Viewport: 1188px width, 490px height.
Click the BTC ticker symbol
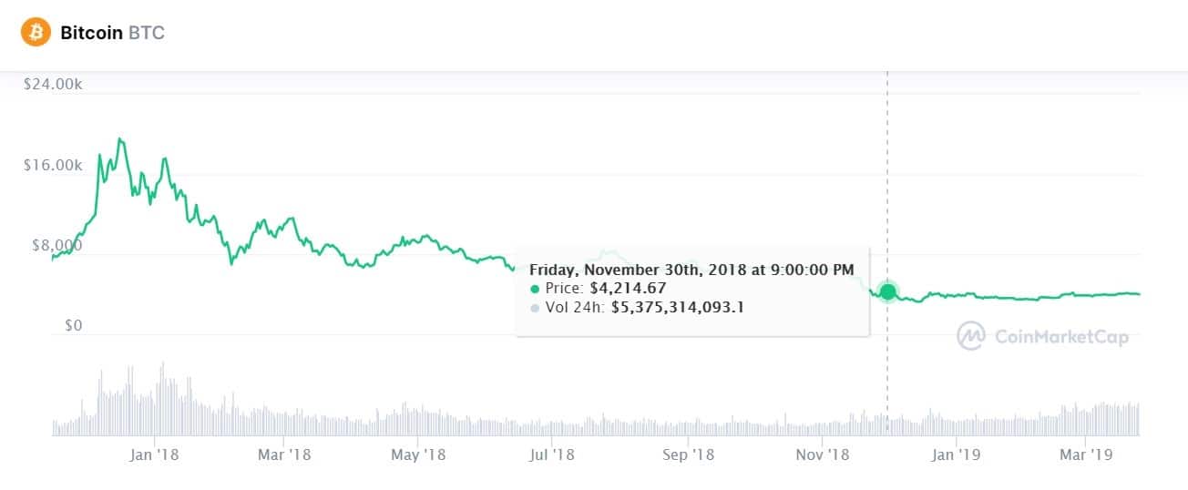147,33
